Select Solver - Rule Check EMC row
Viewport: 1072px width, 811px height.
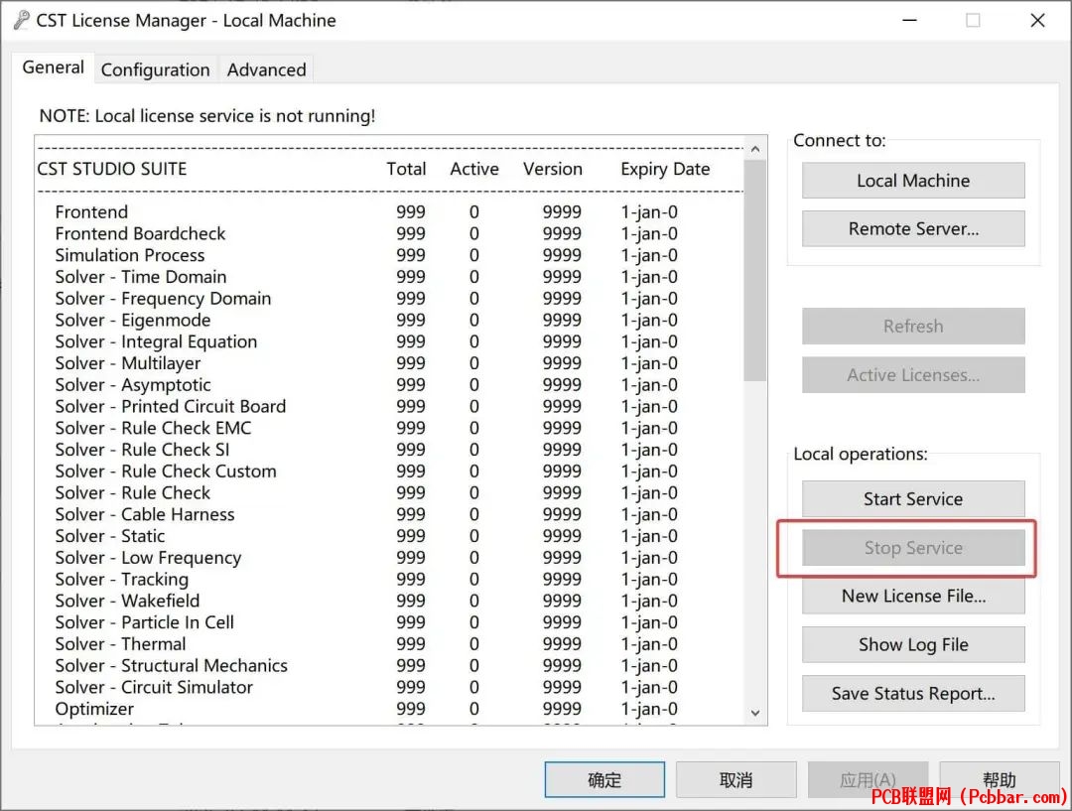[x=366, y=428]
